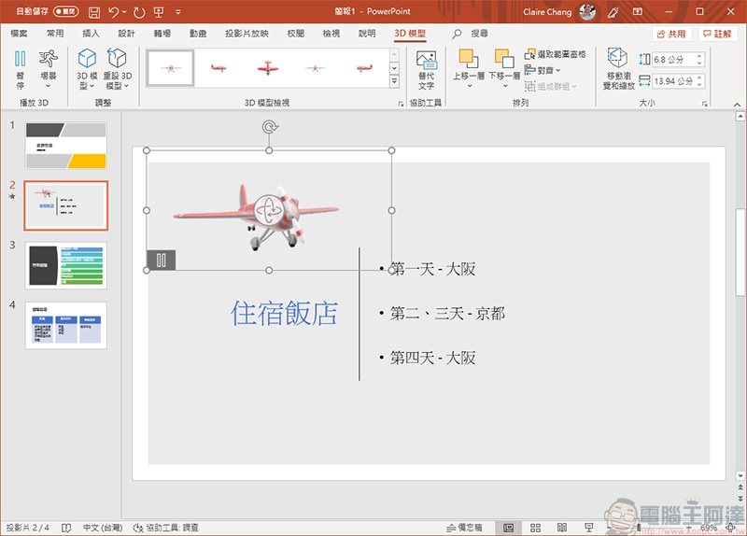The width and height of the screenshot is (747, 536).
Task: Toggle the AutoSave switch
Action: click(x=65, y=11)
